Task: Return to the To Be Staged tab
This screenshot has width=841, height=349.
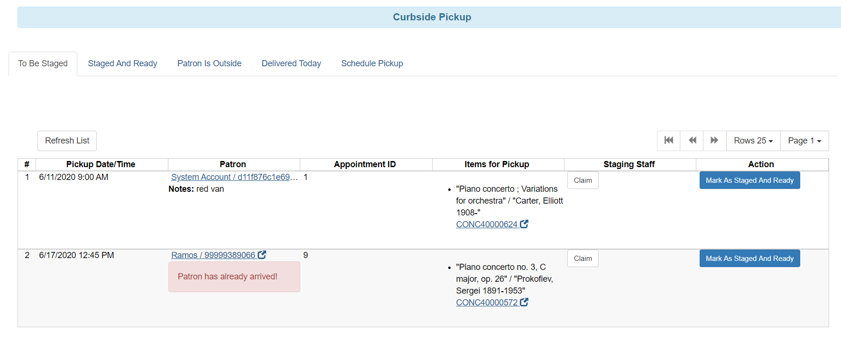Action: 43,63
